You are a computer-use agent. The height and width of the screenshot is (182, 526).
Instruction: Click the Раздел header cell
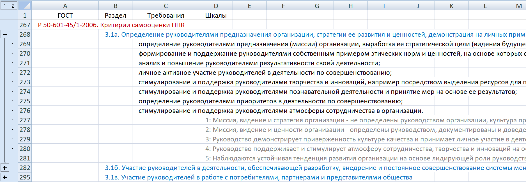(x=115, y=15)
